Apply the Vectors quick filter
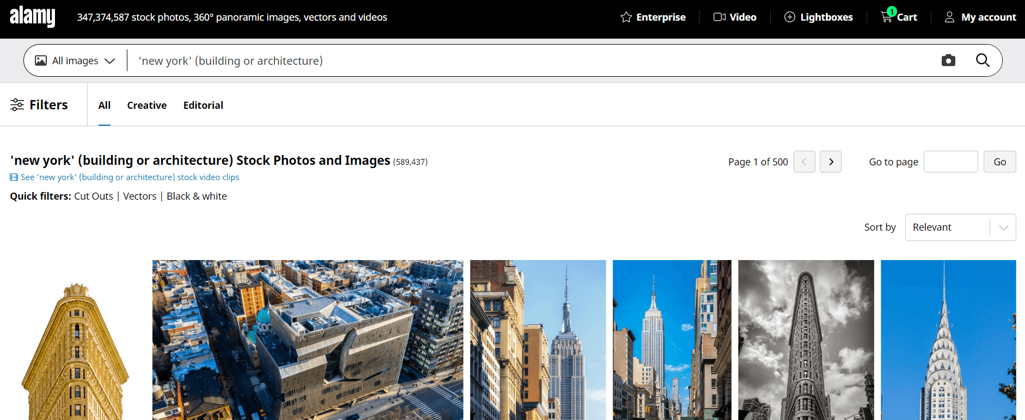This screenshot has width=1025, height=420. [x=140, y=196]
